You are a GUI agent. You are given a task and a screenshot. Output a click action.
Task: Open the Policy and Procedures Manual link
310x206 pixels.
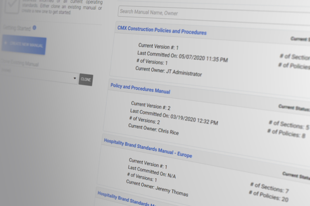(140, 89)
